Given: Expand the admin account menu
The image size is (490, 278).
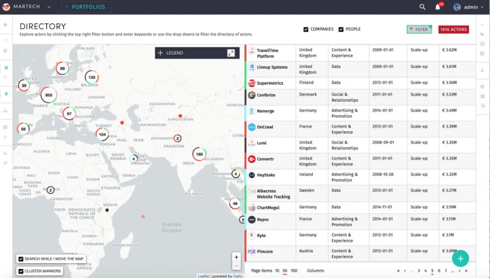Looking at the screenshot, I should 482,7.
